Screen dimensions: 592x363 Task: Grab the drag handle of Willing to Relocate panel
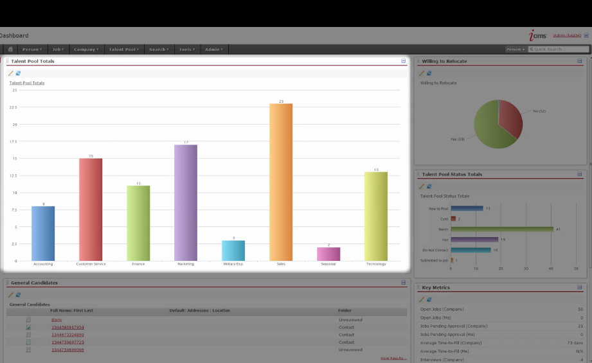(x=418, y=61)
